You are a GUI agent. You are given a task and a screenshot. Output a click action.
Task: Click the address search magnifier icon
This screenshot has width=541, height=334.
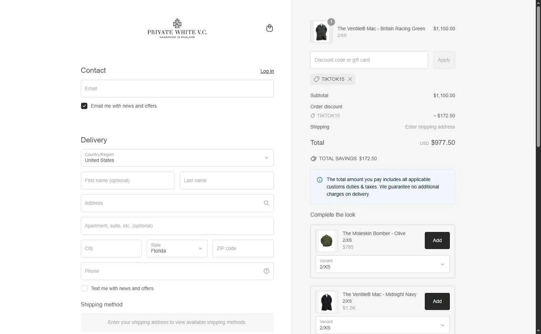[266, 203]
